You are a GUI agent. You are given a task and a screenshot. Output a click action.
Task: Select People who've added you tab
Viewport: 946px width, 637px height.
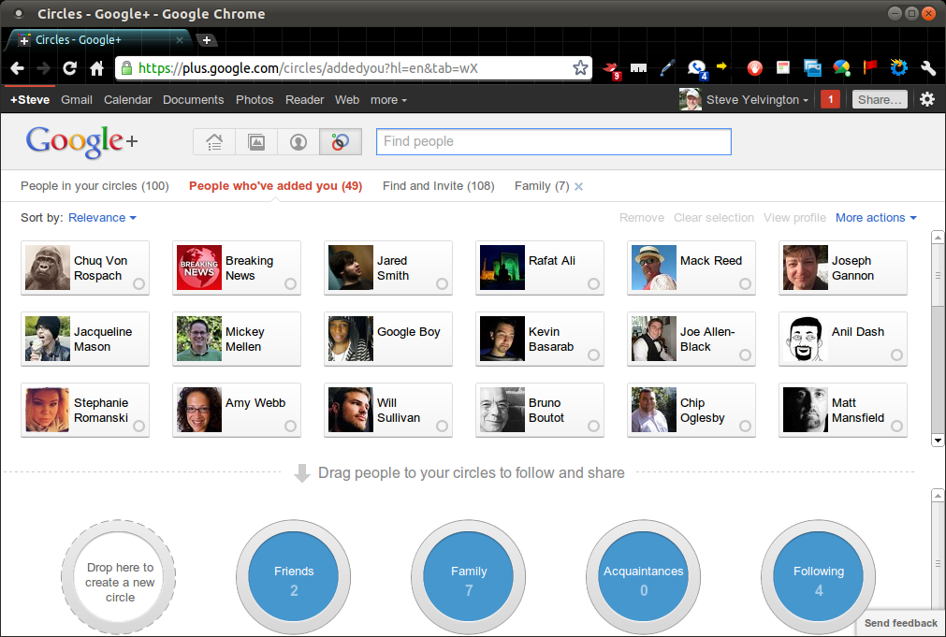pos(276,186)
